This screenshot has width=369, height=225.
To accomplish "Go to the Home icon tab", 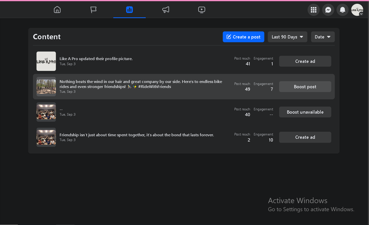I will [x=57, y=10].
